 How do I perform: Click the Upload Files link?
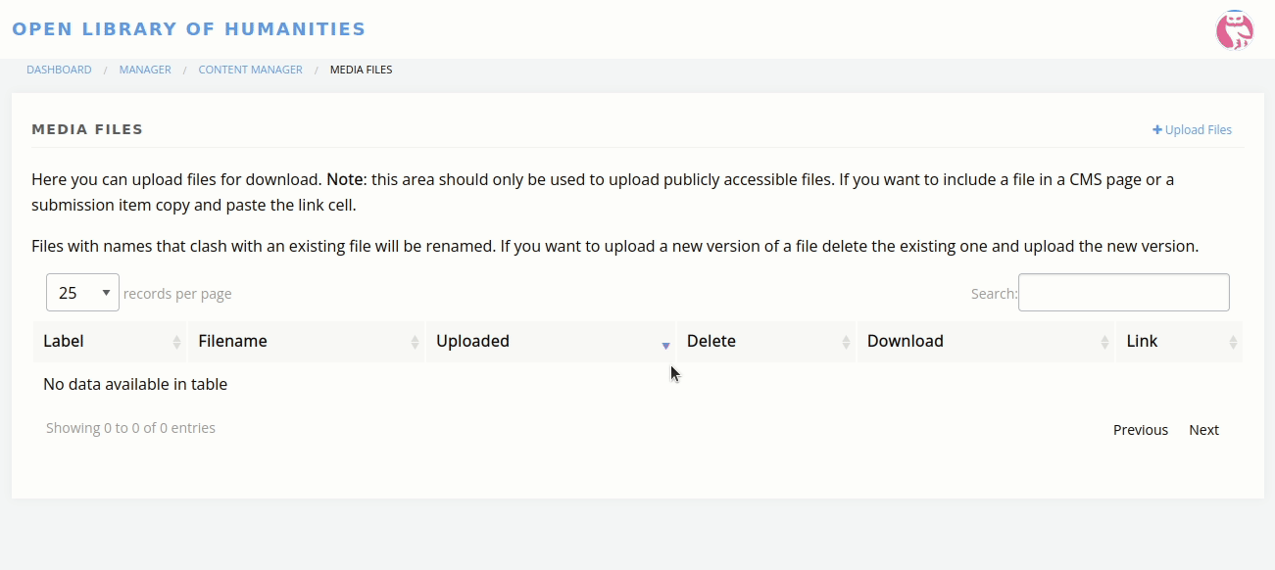(x=1198, y=130)
